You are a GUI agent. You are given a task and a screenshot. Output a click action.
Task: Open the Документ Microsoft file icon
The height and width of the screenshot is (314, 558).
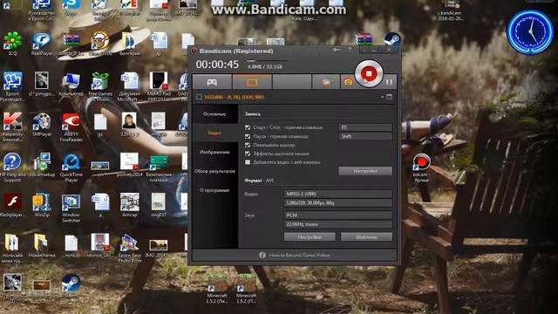pyautogui.click(x=130, y=86)
